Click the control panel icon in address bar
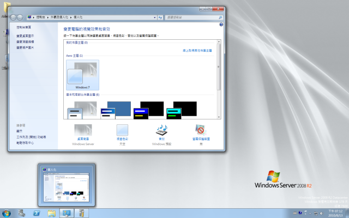The image size is (349, 218). point(29,17)
